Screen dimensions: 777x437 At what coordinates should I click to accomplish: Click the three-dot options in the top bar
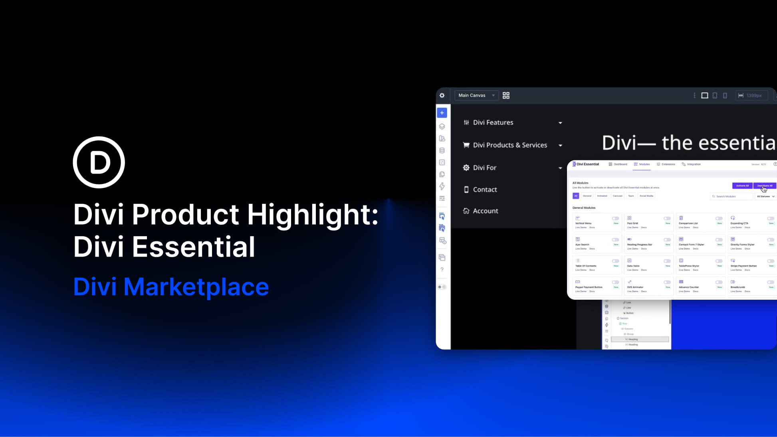[694, 95]
